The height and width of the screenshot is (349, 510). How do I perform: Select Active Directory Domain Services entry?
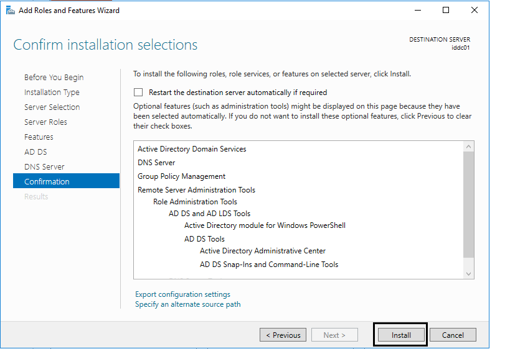pos(192,149)
